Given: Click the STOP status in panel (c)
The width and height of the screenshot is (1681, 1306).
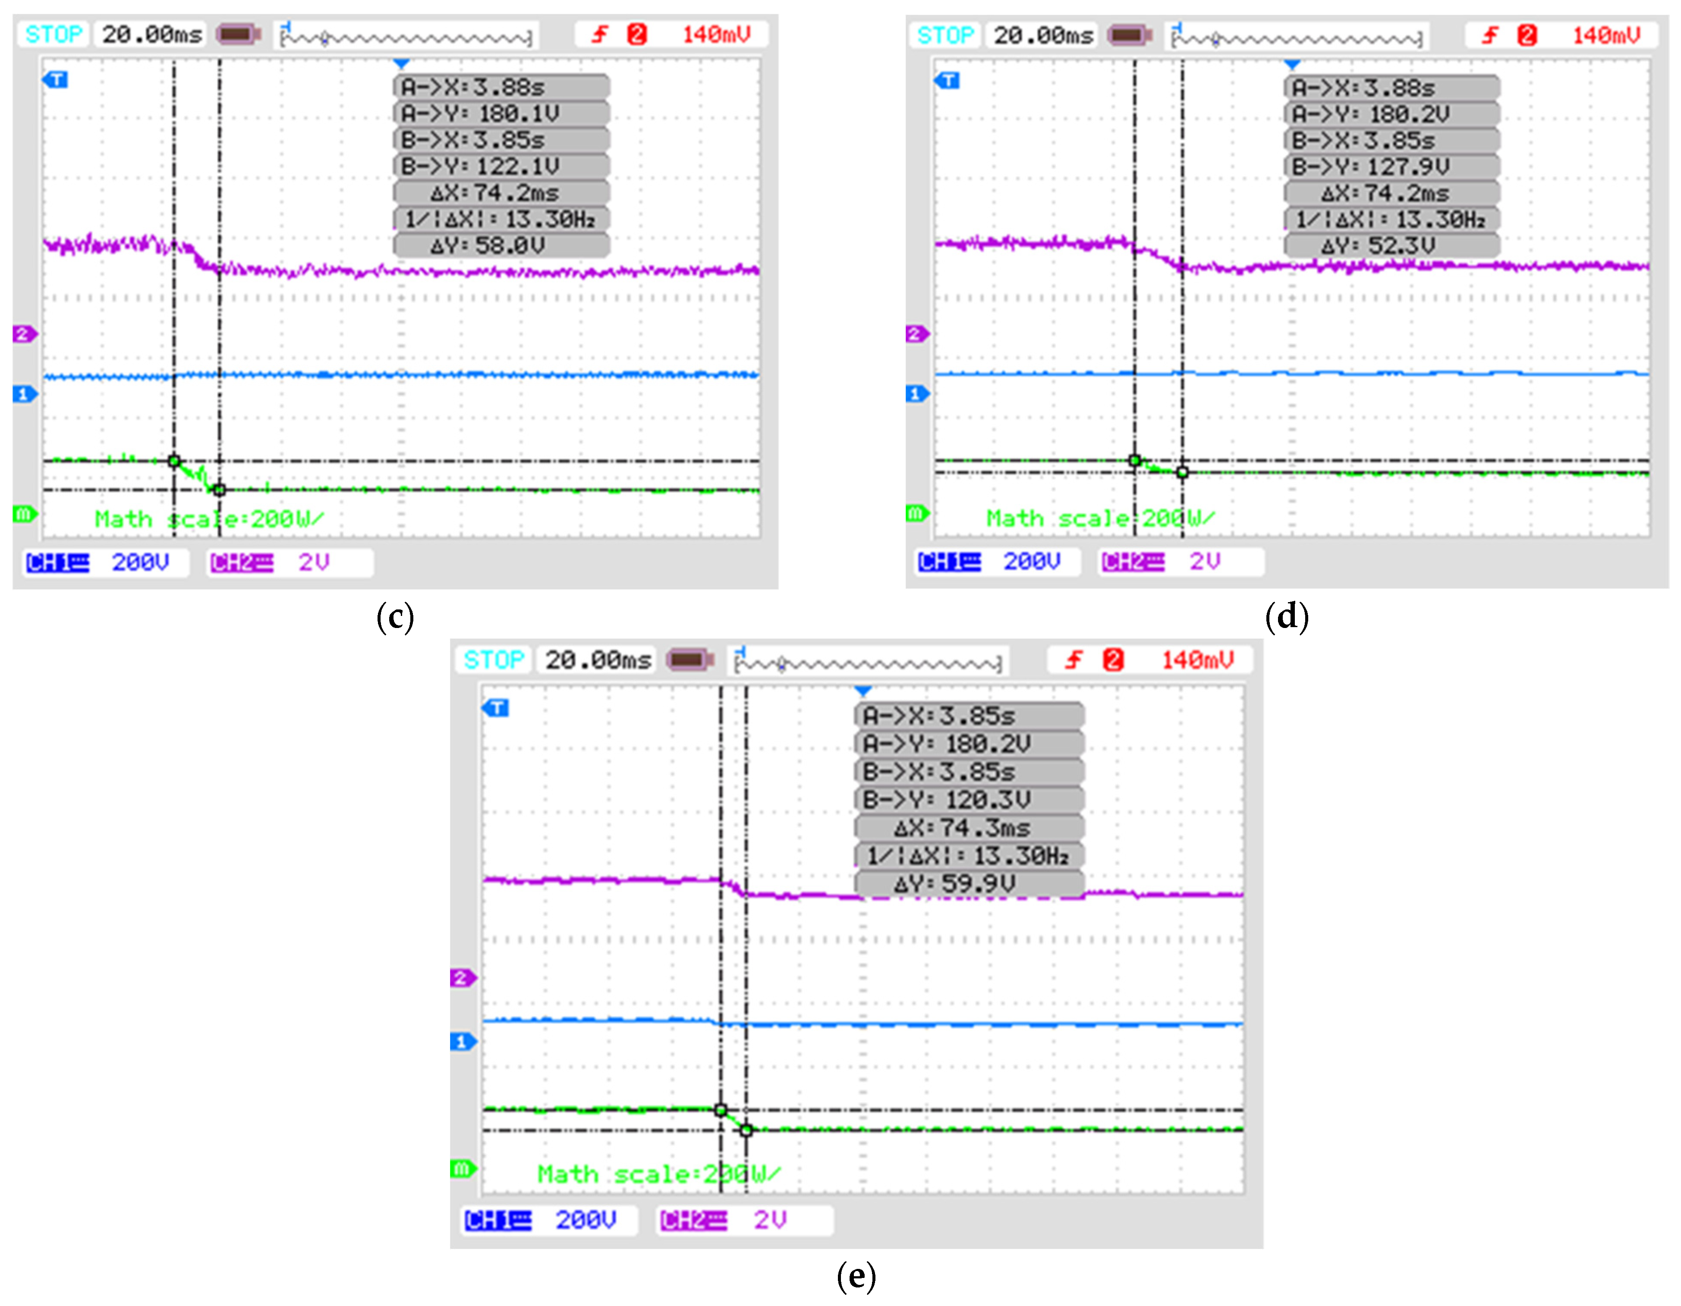Looking at the screenshot, I should pyautogui.click(x=53, y=35).
